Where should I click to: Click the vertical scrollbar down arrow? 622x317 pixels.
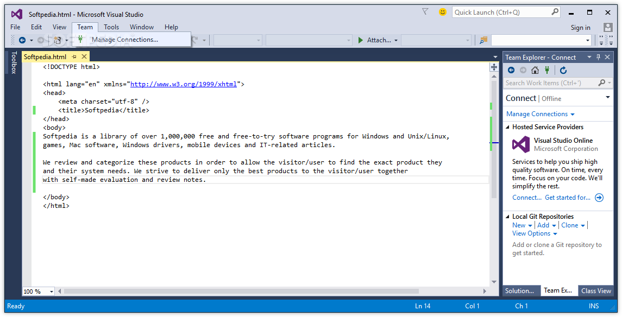[494, 282]
